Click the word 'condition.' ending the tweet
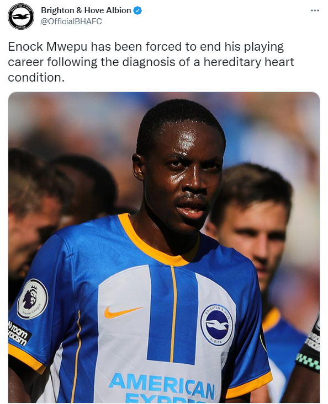This screenshot has height=404, width=328. pos(36,77)
